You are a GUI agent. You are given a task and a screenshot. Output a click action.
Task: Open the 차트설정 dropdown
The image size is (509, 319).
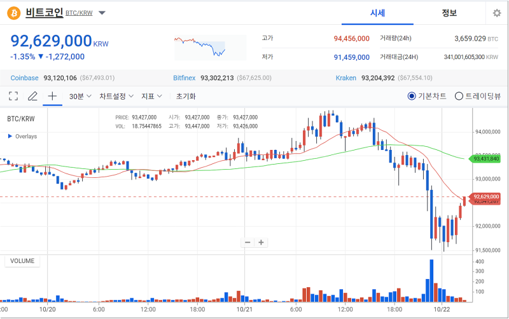coord(116,97)
